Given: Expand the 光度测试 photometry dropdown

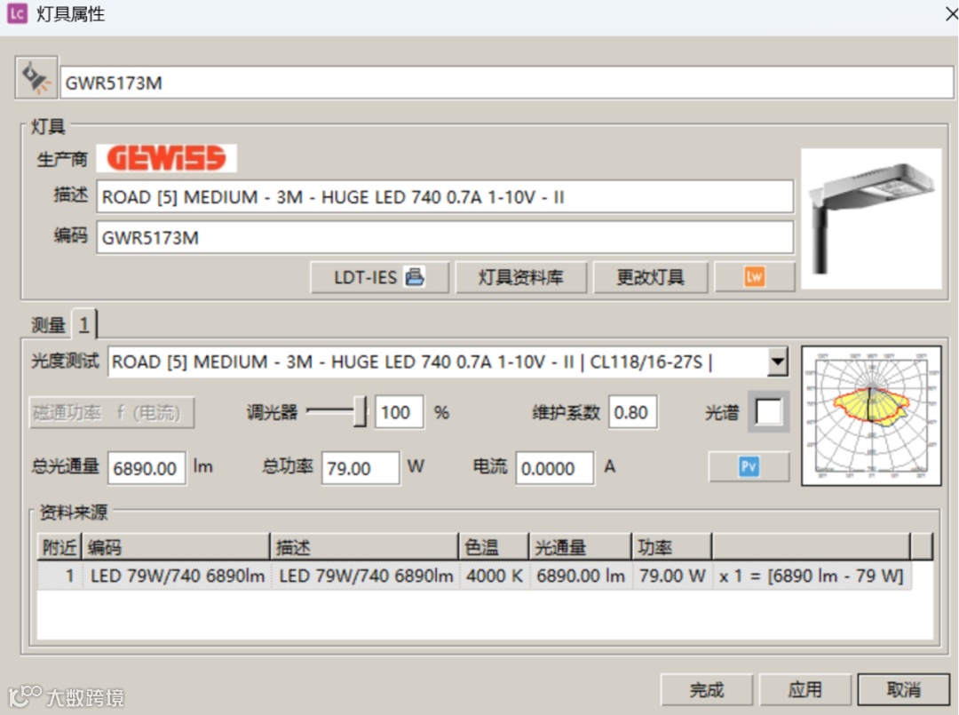Looking at the screenshot, I should 777,362.
